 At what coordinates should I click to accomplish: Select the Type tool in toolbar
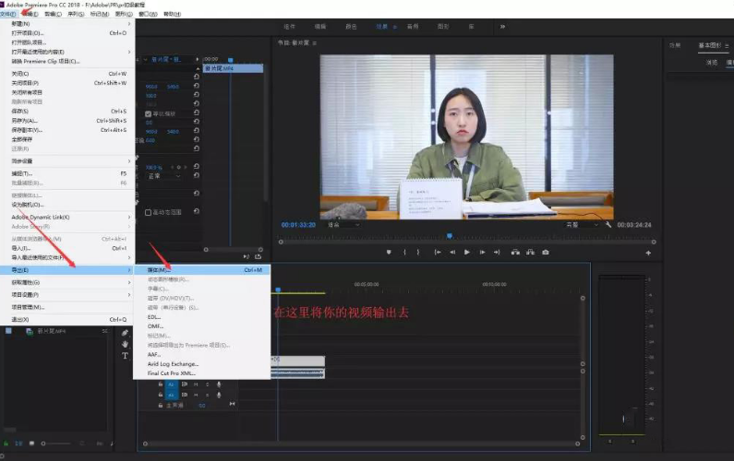pos(125,356)
